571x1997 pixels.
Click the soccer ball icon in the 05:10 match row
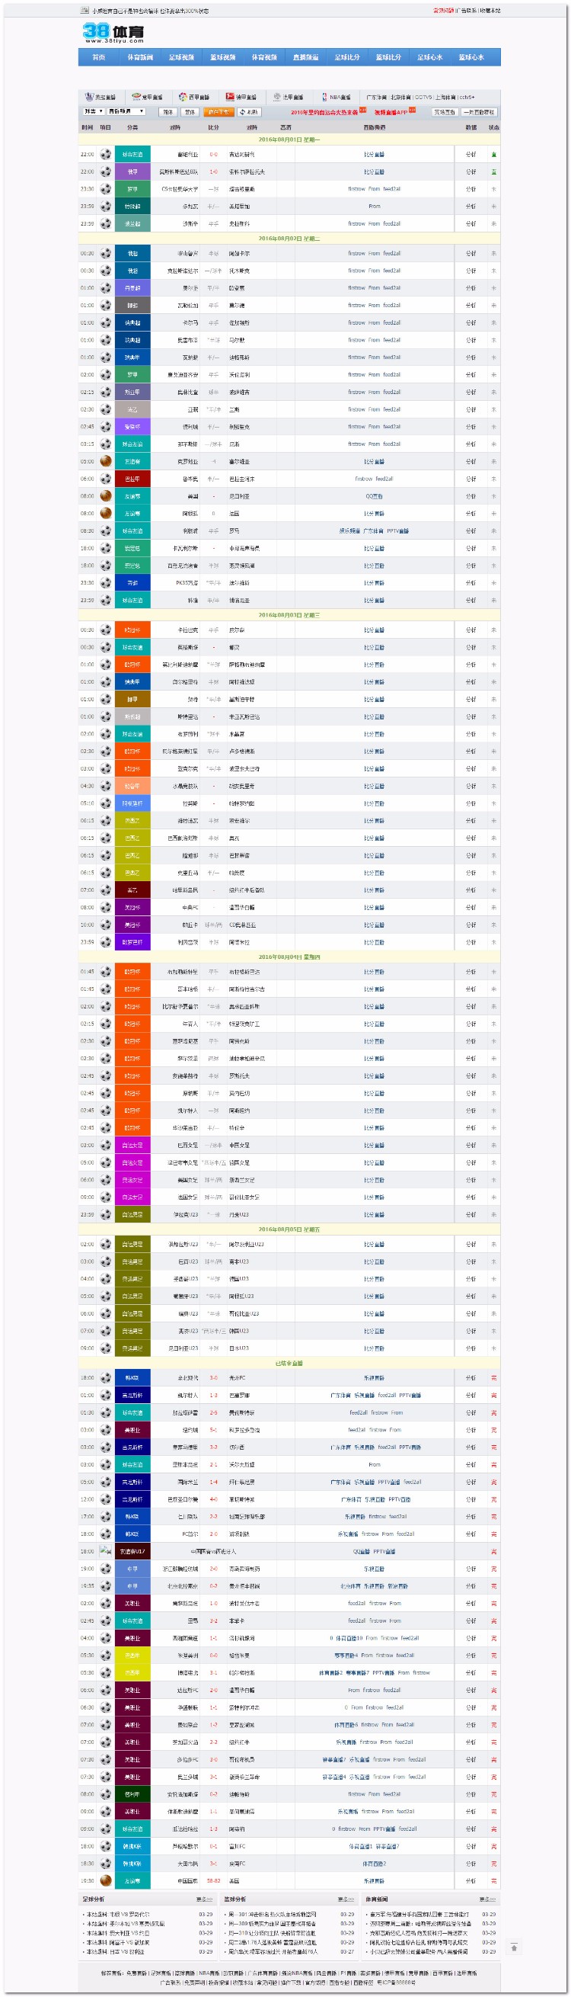point(105,803)
